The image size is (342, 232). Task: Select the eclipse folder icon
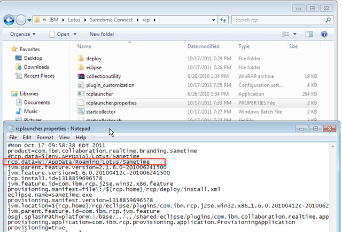81,67
